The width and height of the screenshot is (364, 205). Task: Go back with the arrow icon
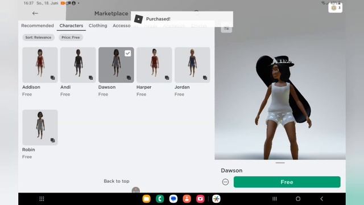click(x=35, y=14)
